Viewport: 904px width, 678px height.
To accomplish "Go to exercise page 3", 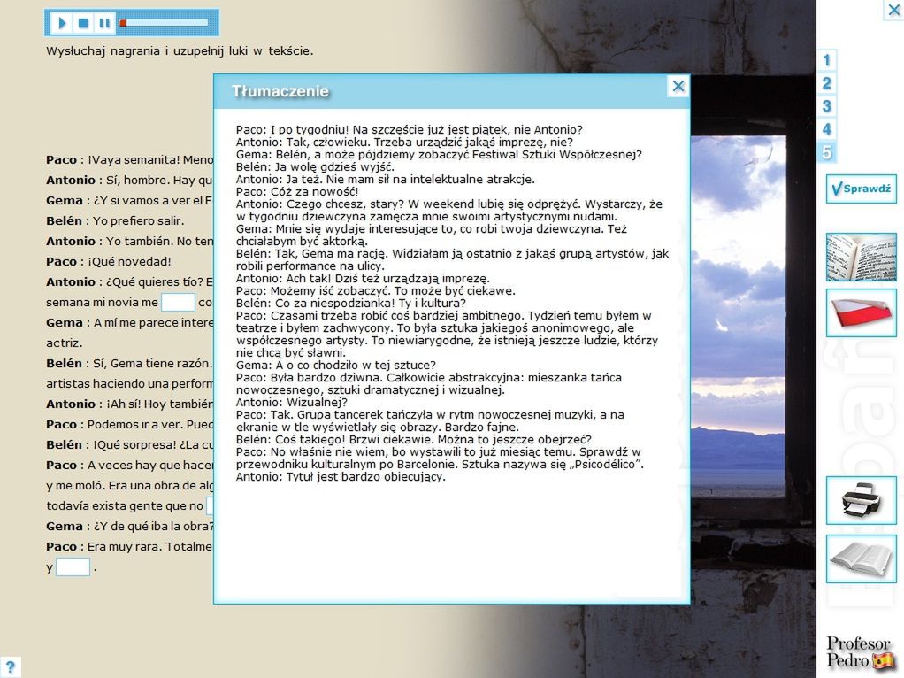I will click(826, 106).
